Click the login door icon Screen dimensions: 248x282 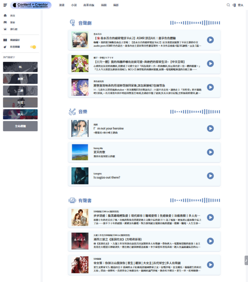click(234, 5)
